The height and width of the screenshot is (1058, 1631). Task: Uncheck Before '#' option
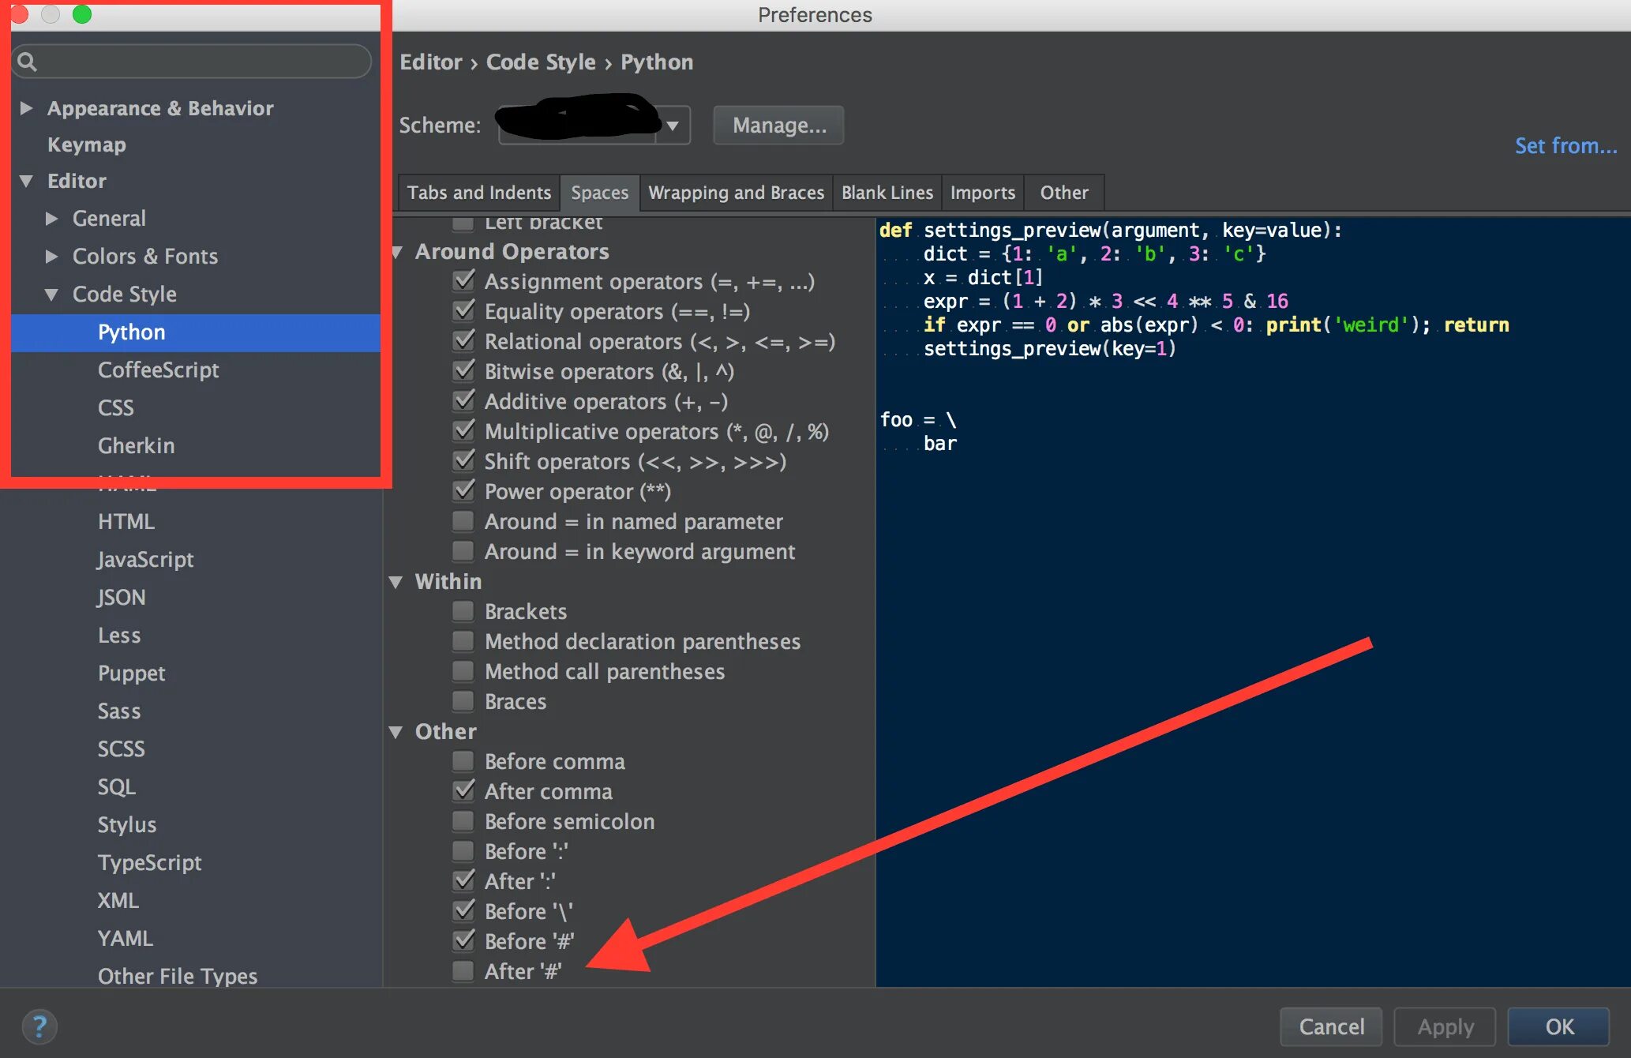[x=463, y=940]
